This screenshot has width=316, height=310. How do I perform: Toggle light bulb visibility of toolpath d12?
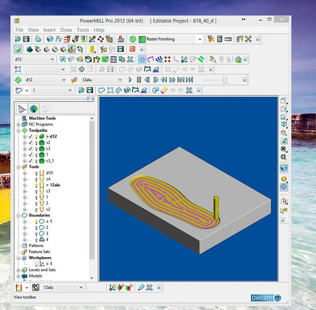(36, 137)
